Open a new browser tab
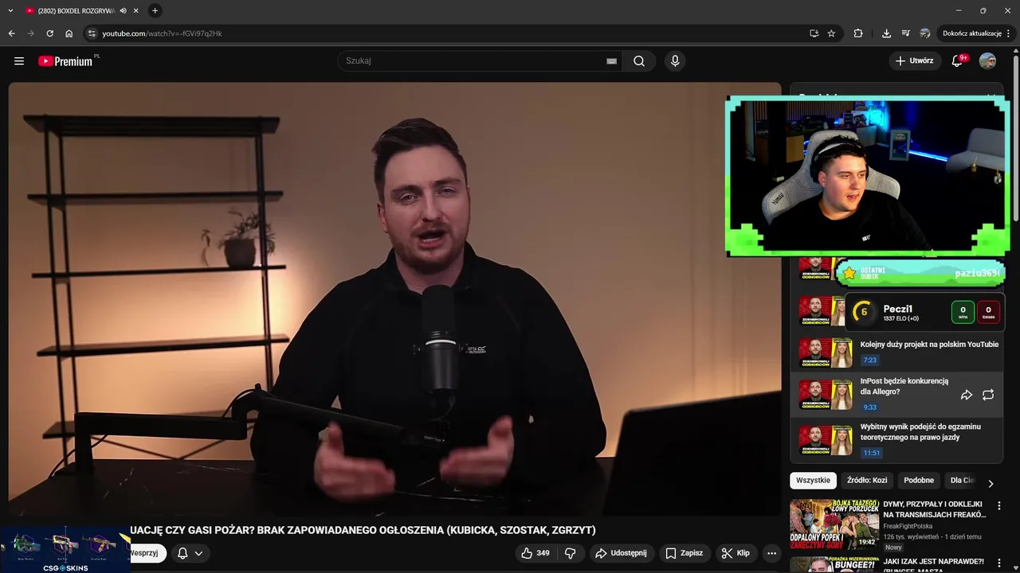 (x=155, y=10)
